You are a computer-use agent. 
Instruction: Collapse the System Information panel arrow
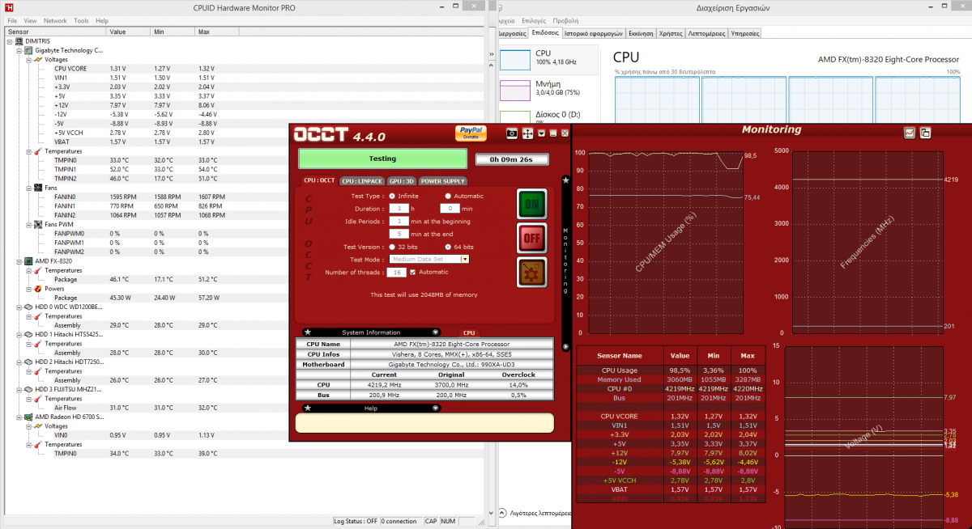coord(436,332)
